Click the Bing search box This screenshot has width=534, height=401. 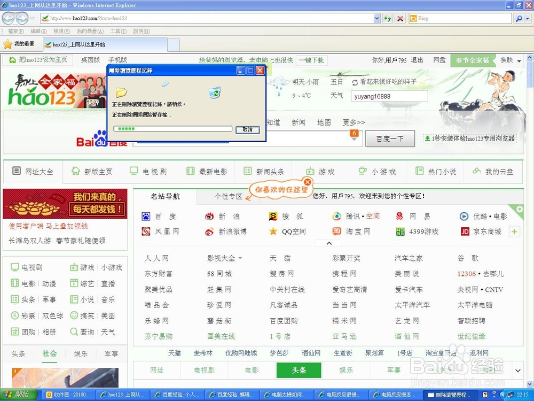(x=460, y=18)
